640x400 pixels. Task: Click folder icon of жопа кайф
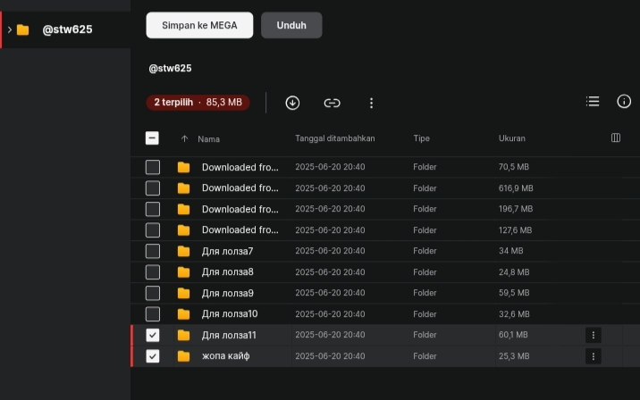tap(183, 356)
